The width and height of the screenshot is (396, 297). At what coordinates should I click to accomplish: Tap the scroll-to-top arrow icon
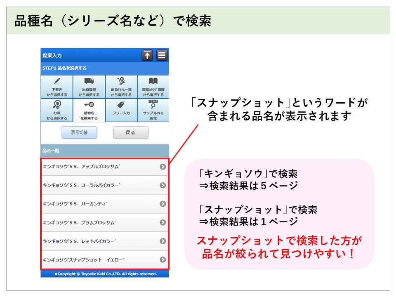(147, 55)
